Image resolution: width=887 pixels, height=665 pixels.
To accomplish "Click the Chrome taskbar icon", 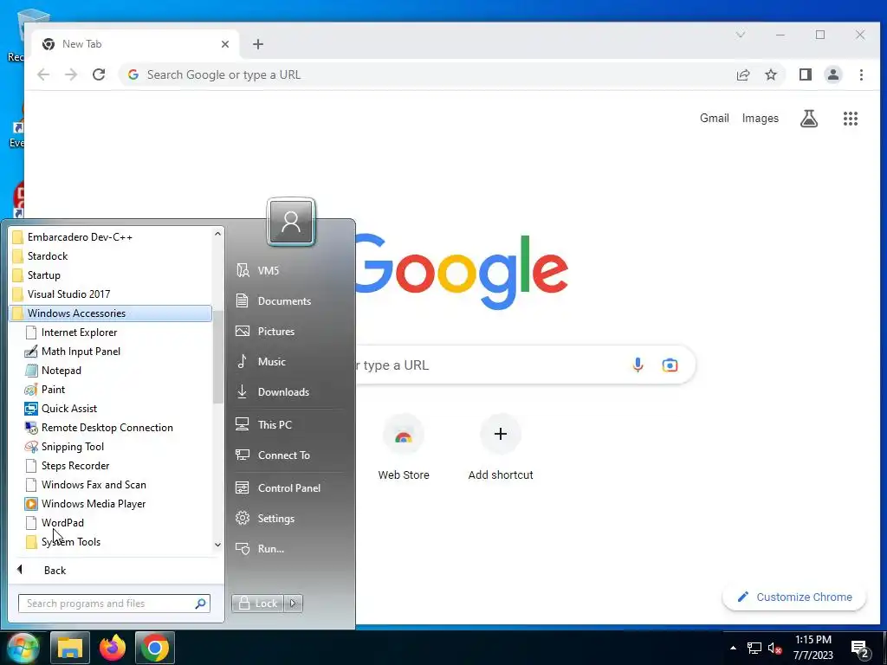I will (x=154, y=648).
